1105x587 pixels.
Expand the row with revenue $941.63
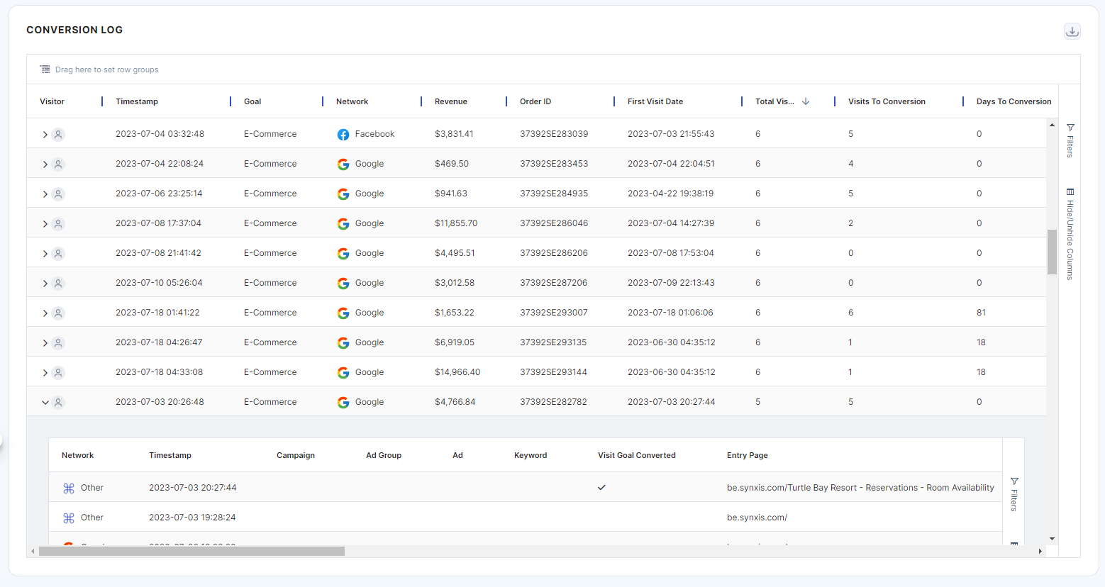coord(45,194)
